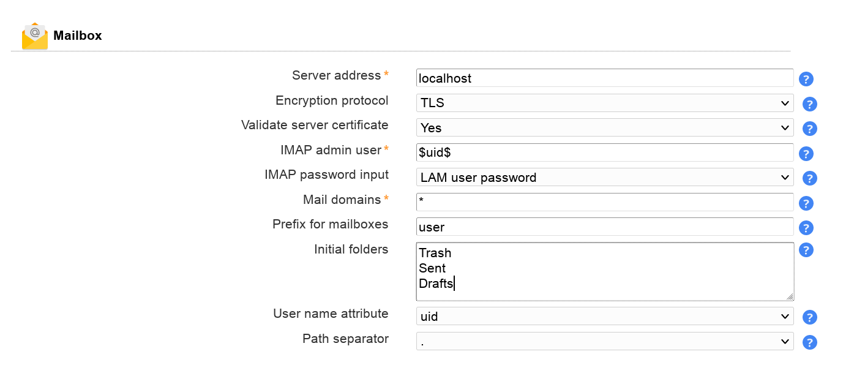
Task: Show help for Validate server certificate
Action: 810,129
